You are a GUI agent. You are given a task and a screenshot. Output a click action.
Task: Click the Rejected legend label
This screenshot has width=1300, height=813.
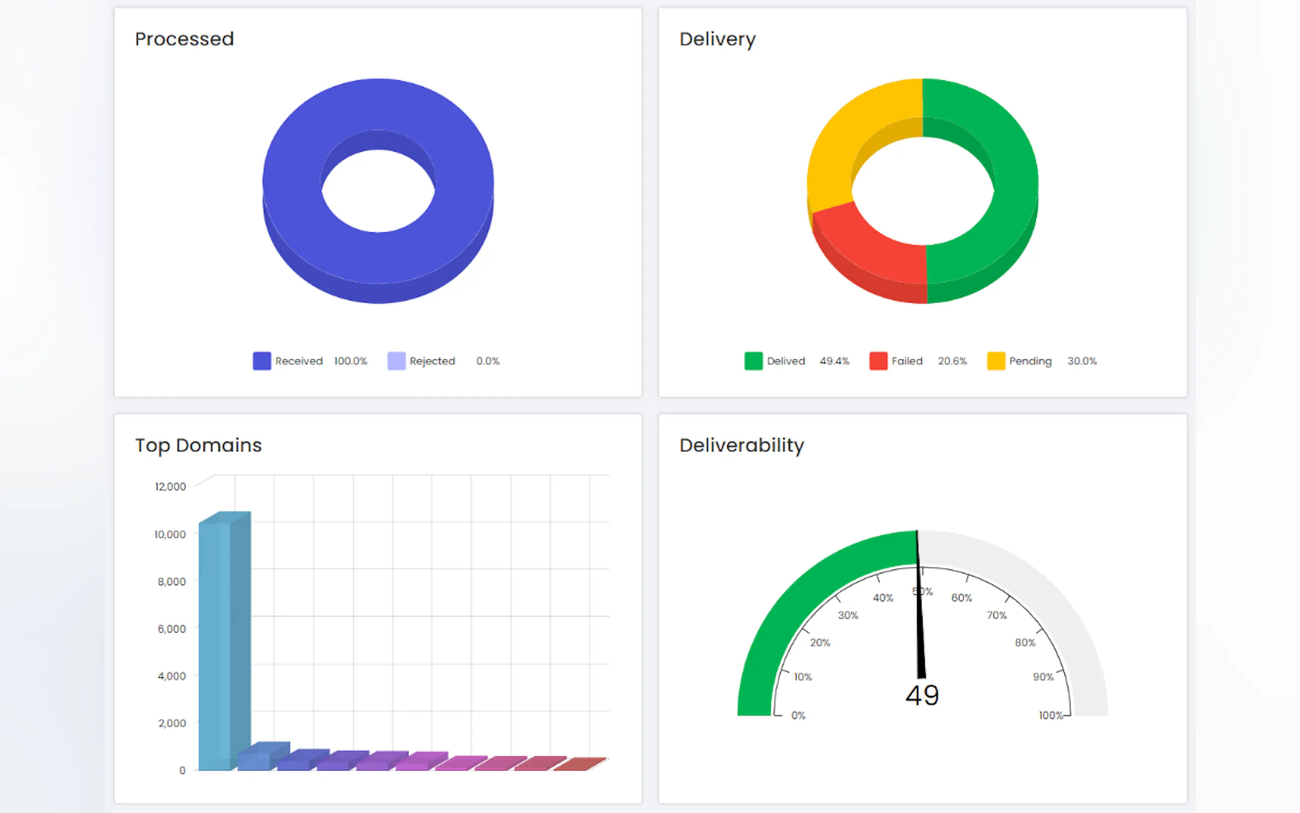click(x=432, y=361)
